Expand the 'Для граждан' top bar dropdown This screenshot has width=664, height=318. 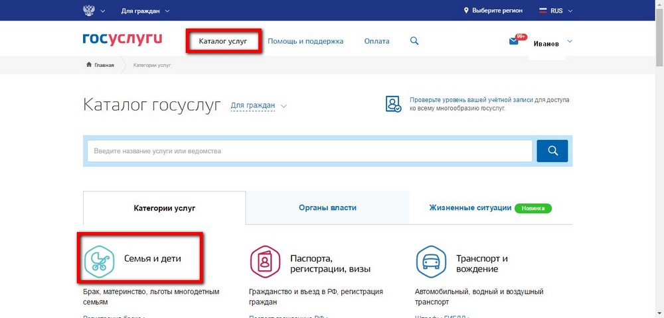(145, 11)
